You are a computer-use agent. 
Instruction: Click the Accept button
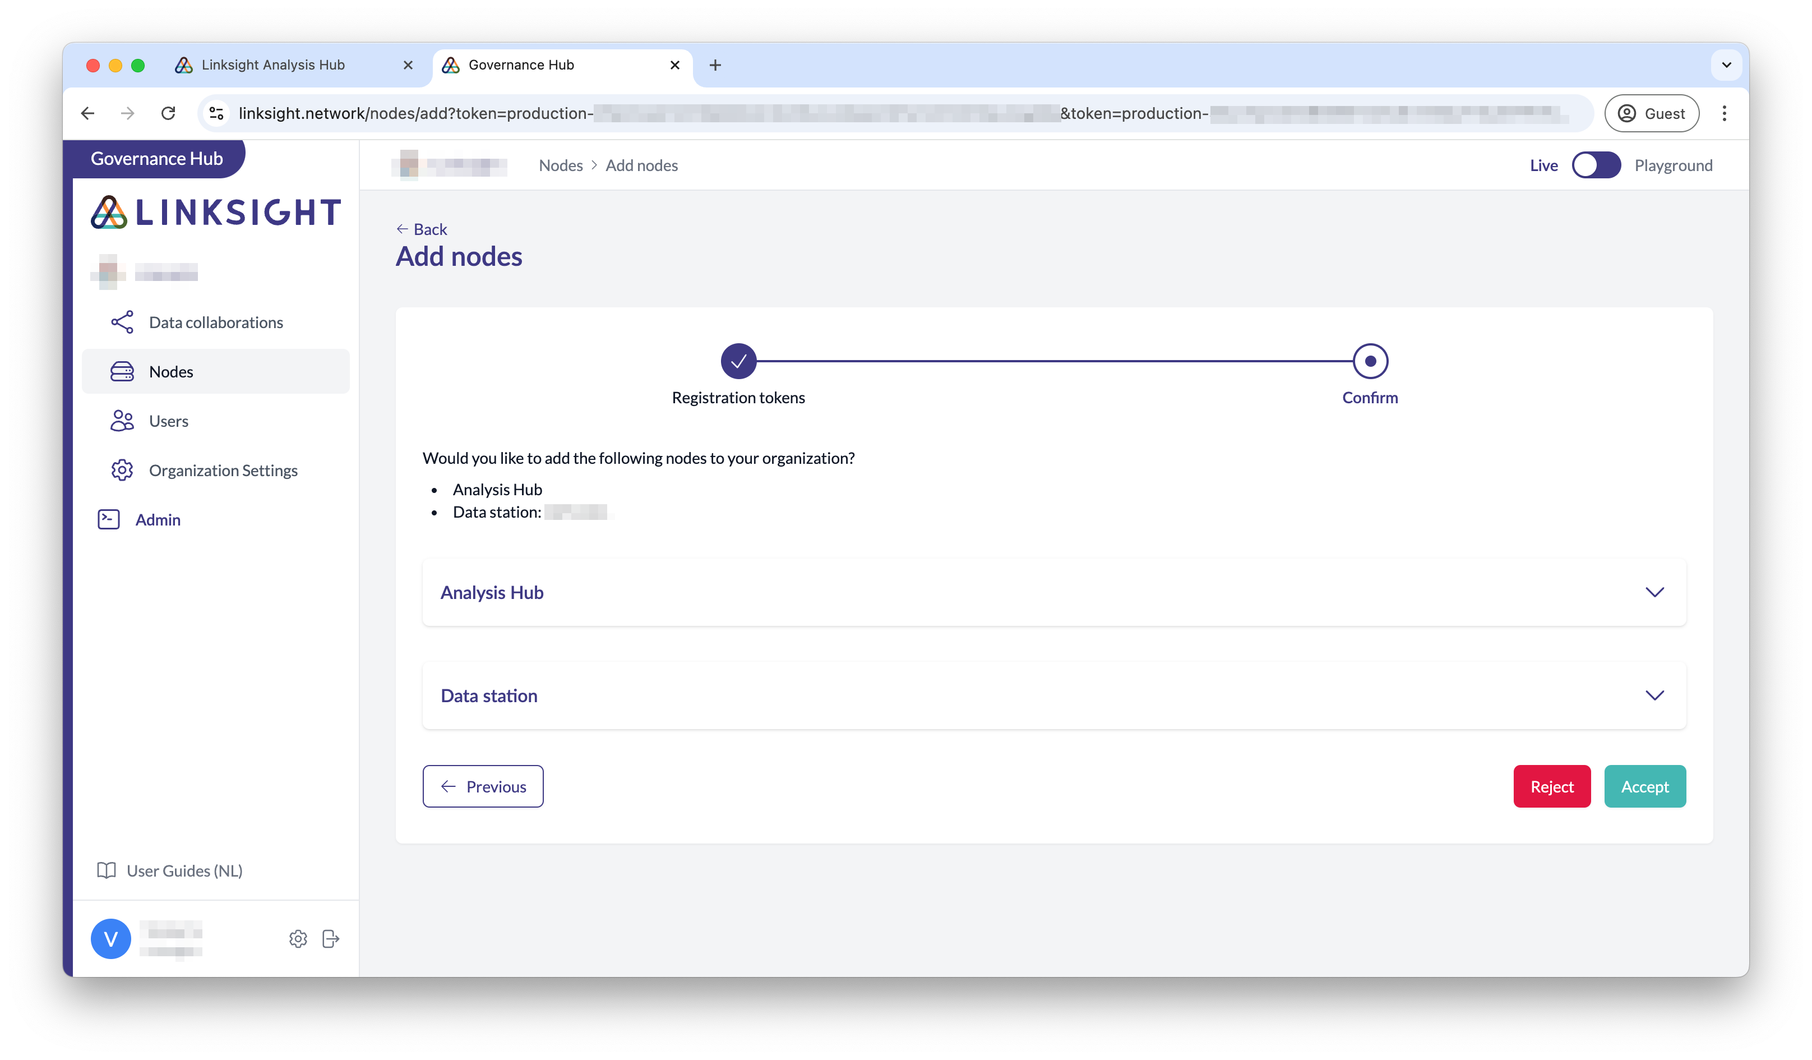[x=1644, y=786]
